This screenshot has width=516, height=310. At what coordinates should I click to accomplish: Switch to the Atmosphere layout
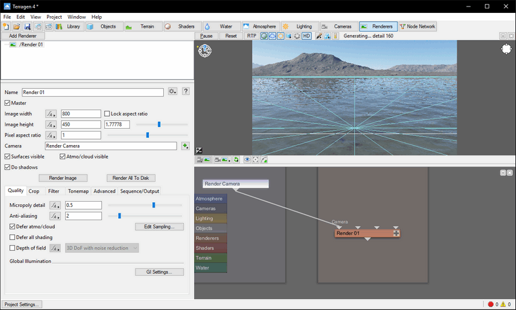tap(261, 26)
